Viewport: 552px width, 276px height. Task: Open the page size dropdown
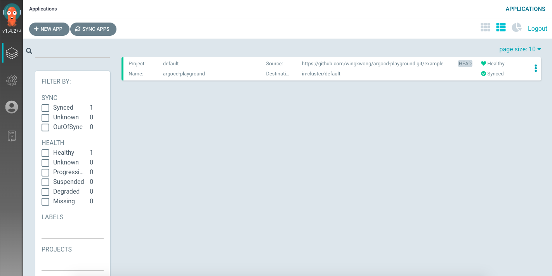click(x=520, y=49)
